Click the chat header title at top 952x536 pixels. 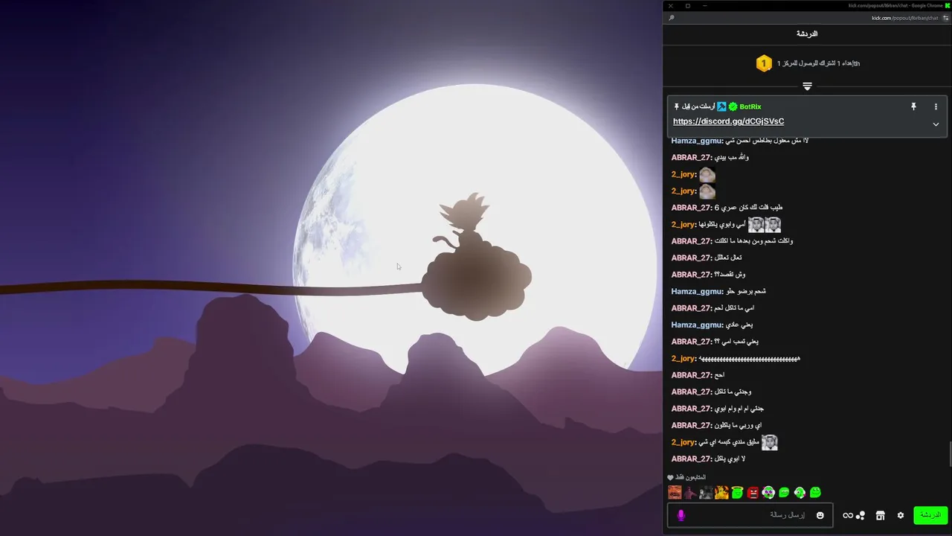(807, 33)
